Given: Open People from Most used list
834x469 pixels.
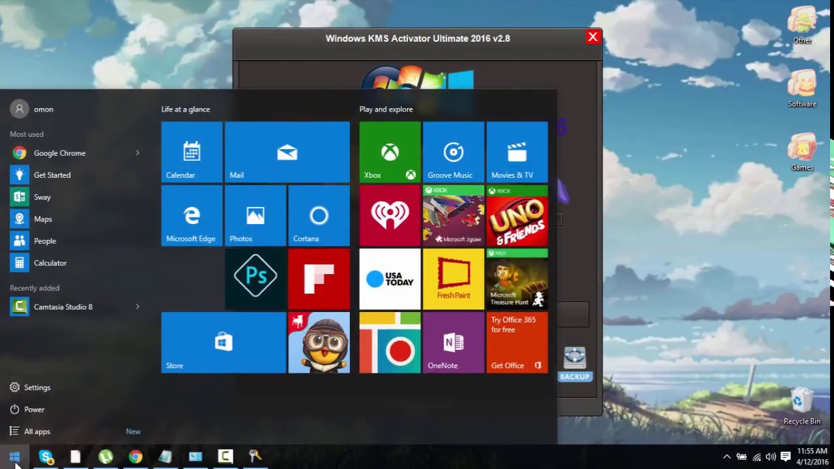Looking at the screenshot, I should point(75,240).
